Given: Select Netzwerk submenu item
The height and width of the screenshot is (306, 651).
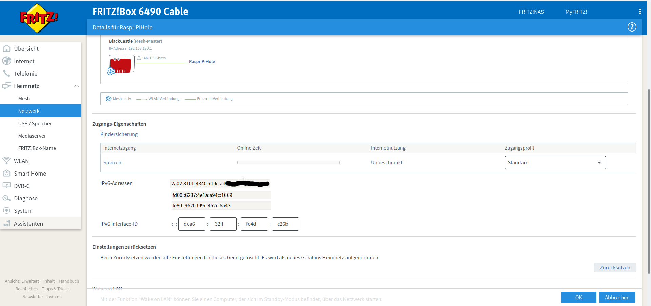Looking at the screenshot, I should pyautogui.click(x=41, y=111).
